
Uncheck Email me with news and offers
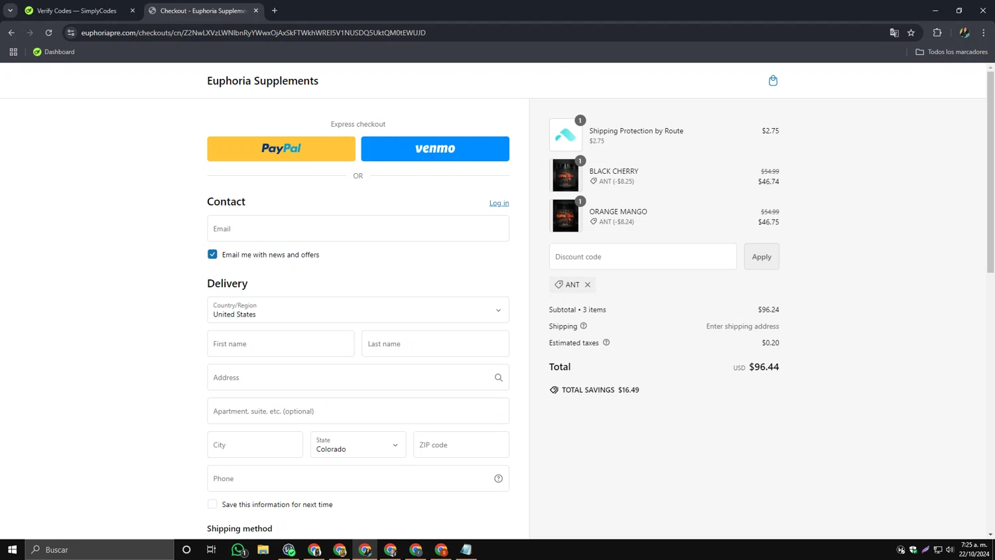[212, 254]
